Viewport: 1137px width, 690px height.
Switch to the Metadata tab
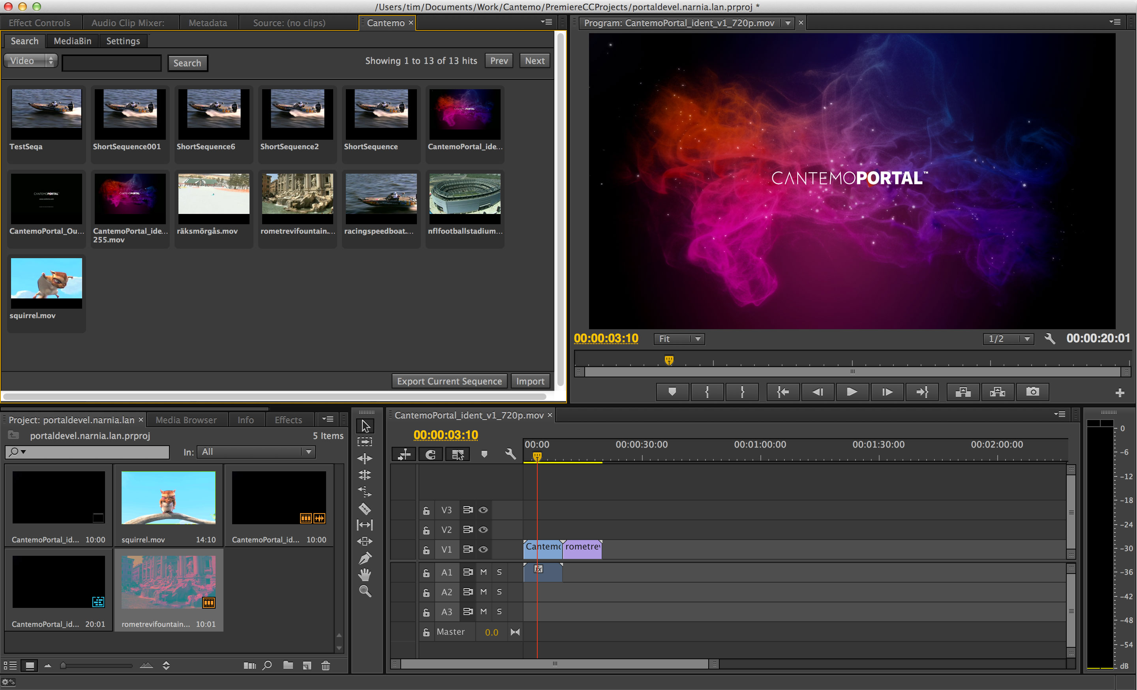[208, 22]
